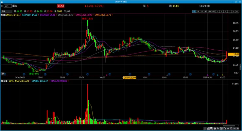Select the 60-minute timeframe button
The height and width of the screenshot is (131, 242).
point(237,11)
